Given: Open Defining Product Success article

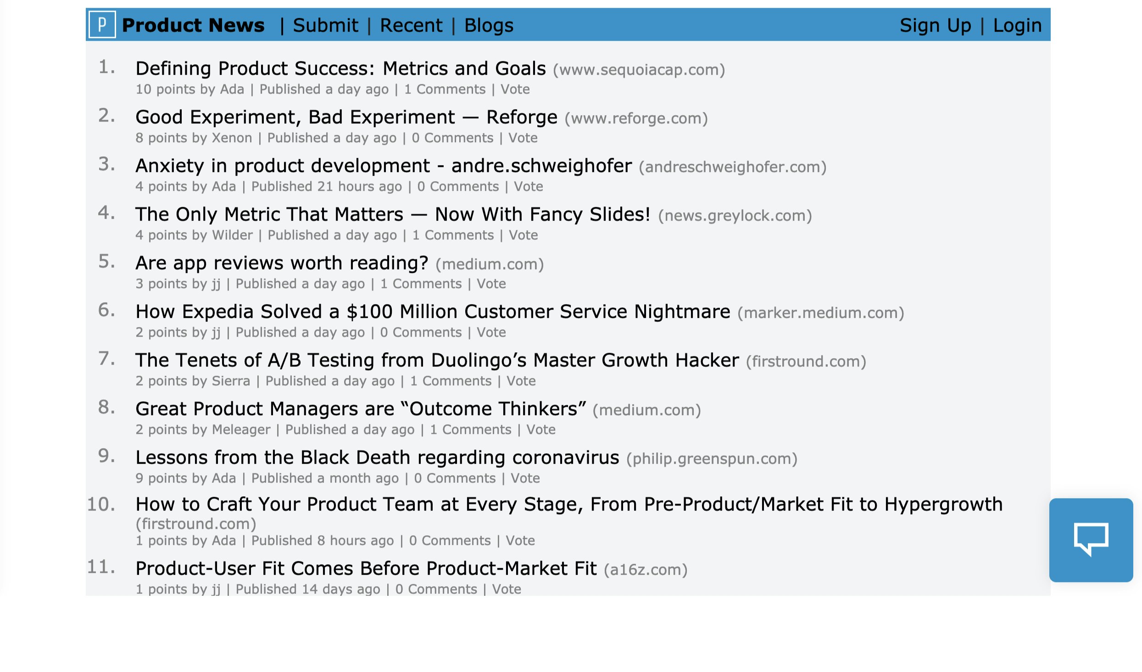Looking at the screenshot, I should [340, 68].
